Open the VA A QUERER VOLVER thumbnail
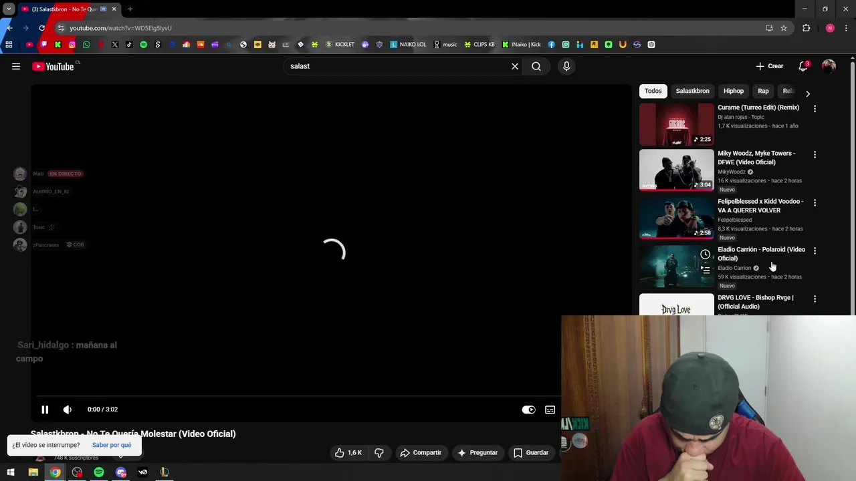The width and height of the screenshot is (856, 481). coord(677,218)
